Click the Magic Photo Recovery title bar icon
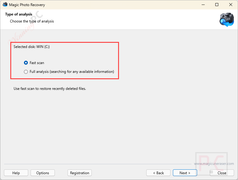Image resolution: width=238 pixels, height=180 pixels. (x=5, y=5)
